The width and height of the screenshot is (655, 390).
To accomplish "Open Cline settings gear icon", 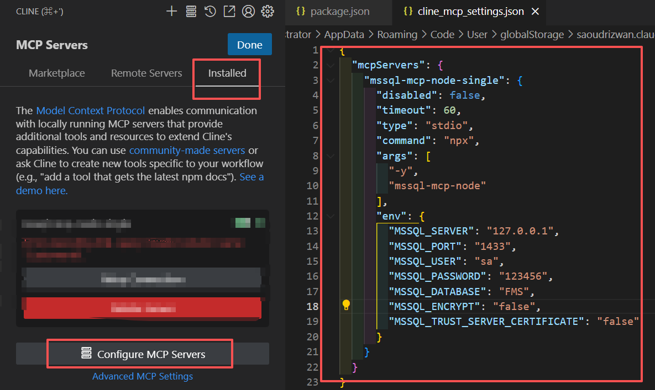I will click(268, 11).
